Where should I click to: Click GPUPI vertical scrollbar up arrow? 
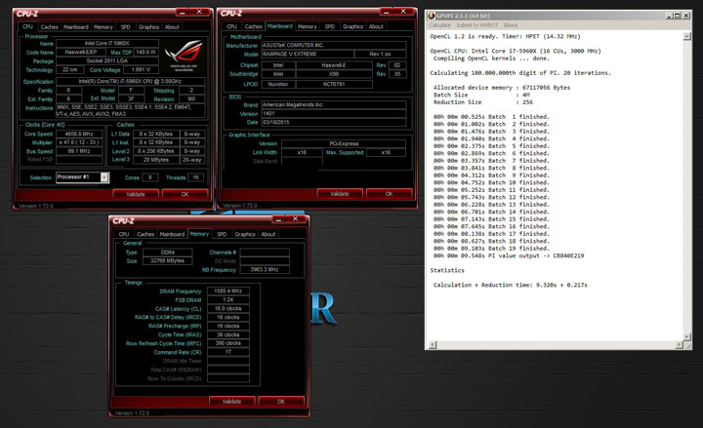[x=686, y=36]
